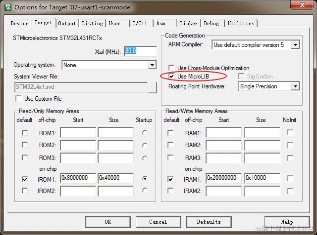This screenshot has height=235, width=317.
Task: Uncheck the IROM1 default checkbox
Action: pos(25,179)
